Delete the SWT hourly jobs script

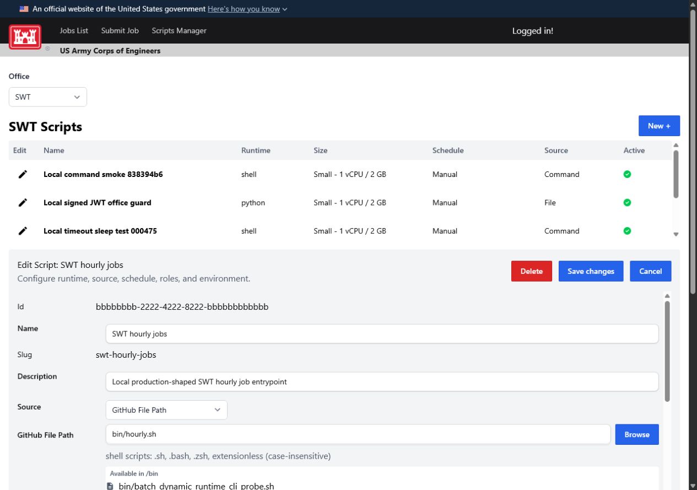tap(532, 271)
